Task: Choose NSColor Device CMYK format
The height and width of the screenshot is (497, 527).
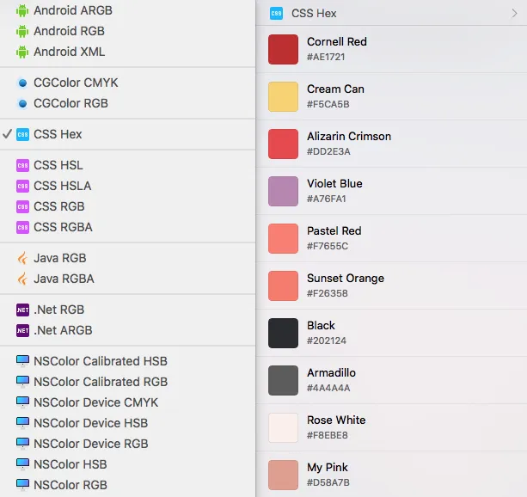Action: point(128,402)
